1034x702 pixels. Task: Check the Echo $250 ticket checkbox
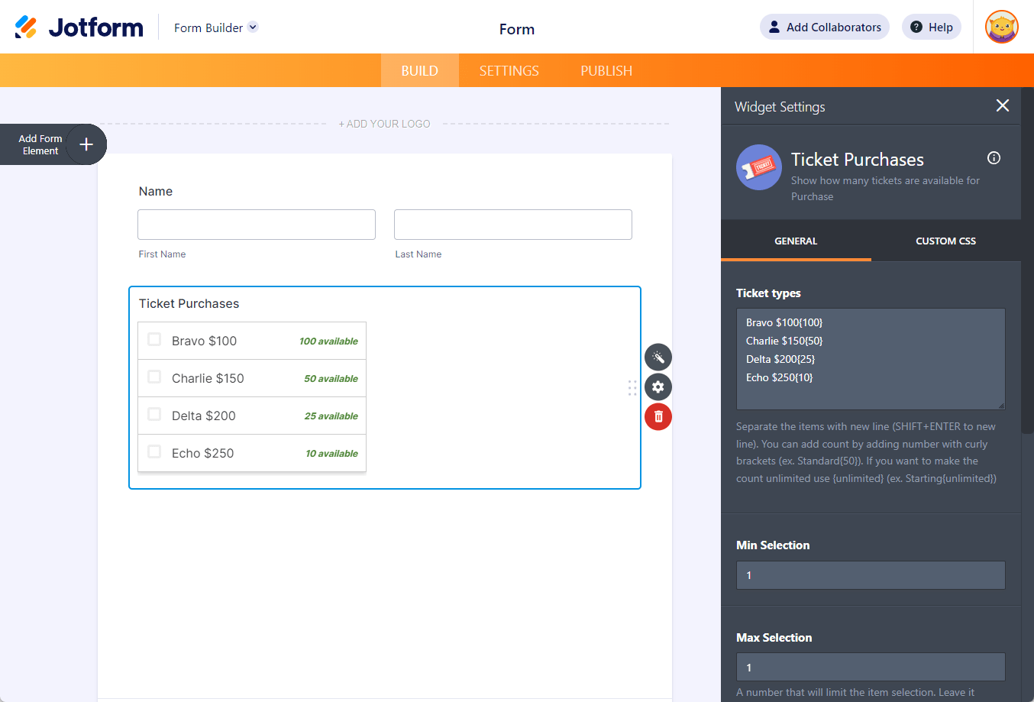pyautogui.click(x=154, y=451)
